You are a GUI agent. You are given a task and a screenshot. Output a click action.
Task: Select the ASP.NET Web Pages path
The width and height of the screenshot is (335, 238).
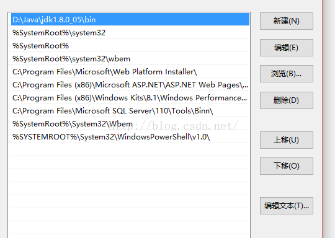[129, 85]
